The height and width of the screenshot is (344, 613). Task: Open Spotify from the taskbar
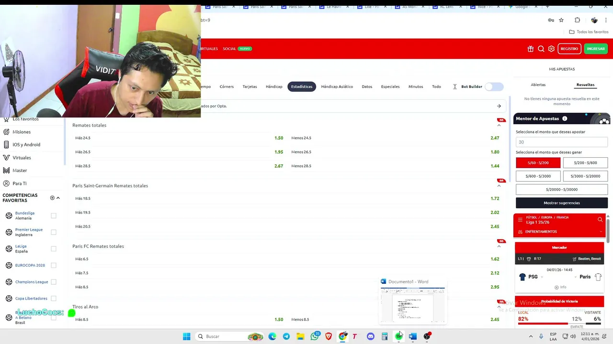tap(398, 336)
